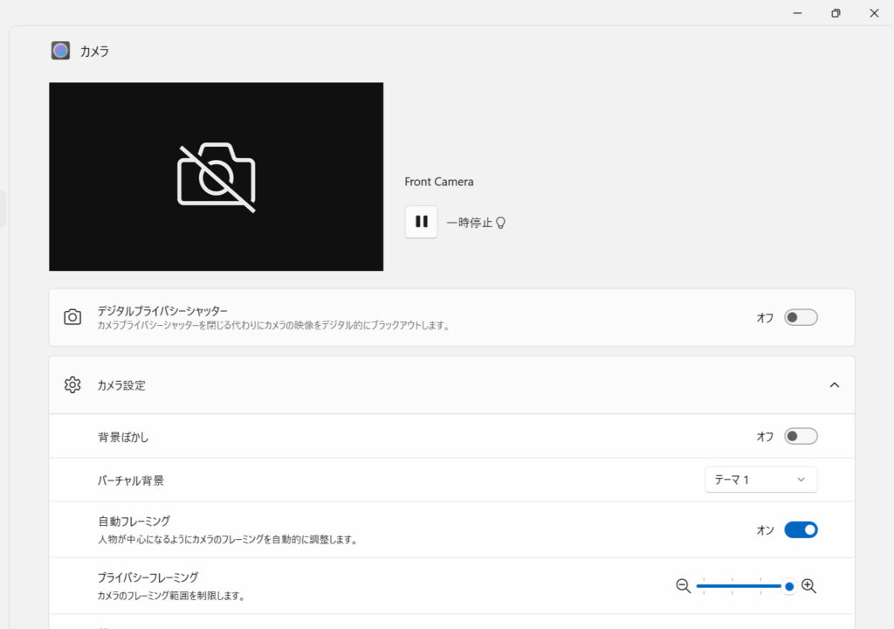This screenshot has height=629, width=894.
Task: Minimize the camera settings window
Action: (797, 13)
